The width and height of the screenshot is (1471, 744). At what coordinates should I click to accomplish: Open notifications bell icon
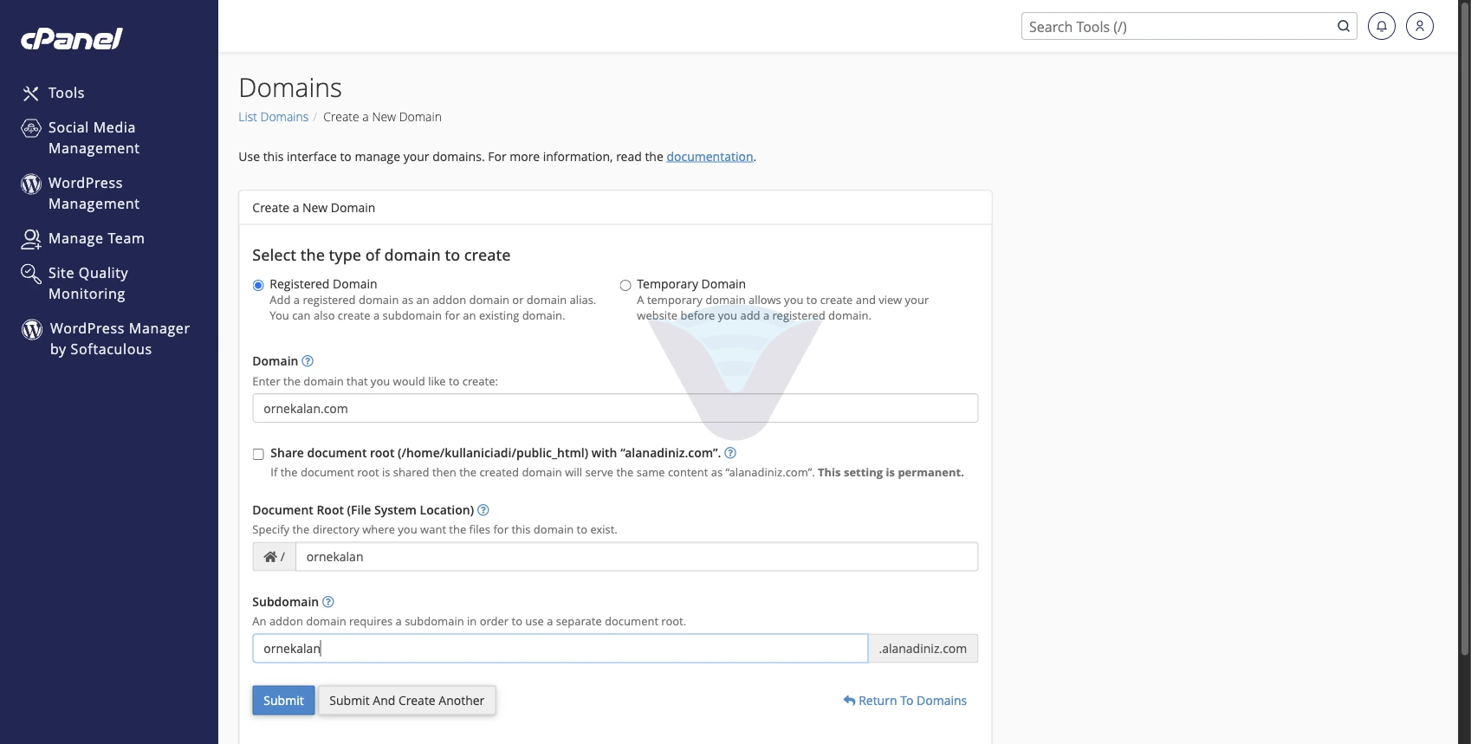tap(1382, 26)
